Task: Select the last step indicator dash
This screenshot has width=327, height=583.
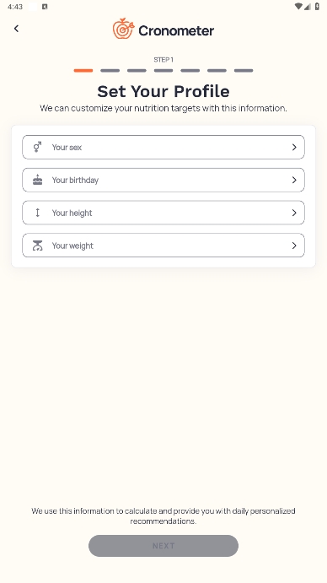Action: 244,70
